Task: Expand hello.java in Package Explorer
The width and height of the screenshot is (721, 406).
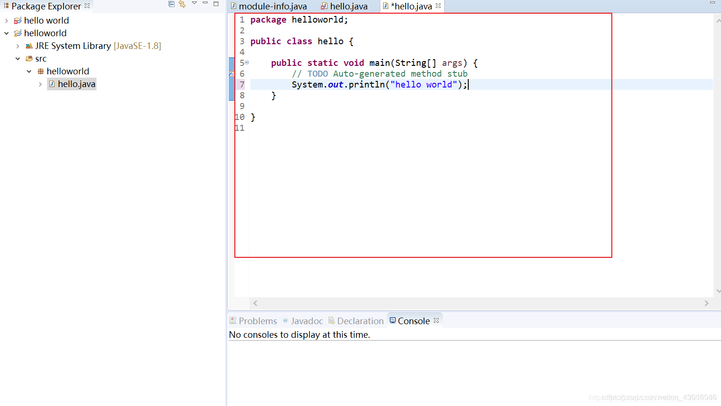Action: (40, 84)
